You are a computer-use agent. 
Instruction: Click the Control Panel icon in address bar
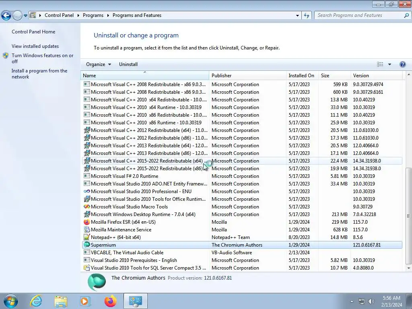[x=33, y=15]
